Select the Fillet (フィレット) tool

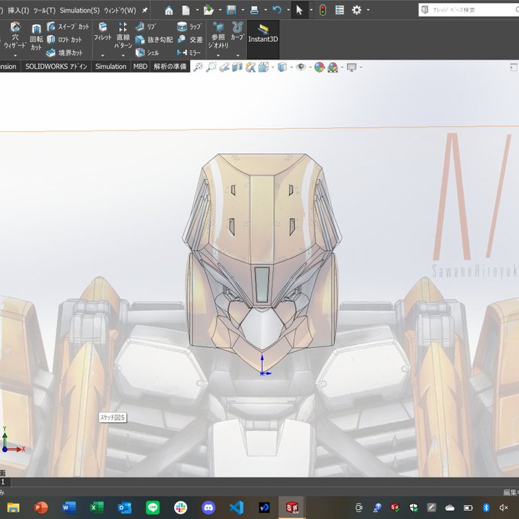(x=102, y=32)
